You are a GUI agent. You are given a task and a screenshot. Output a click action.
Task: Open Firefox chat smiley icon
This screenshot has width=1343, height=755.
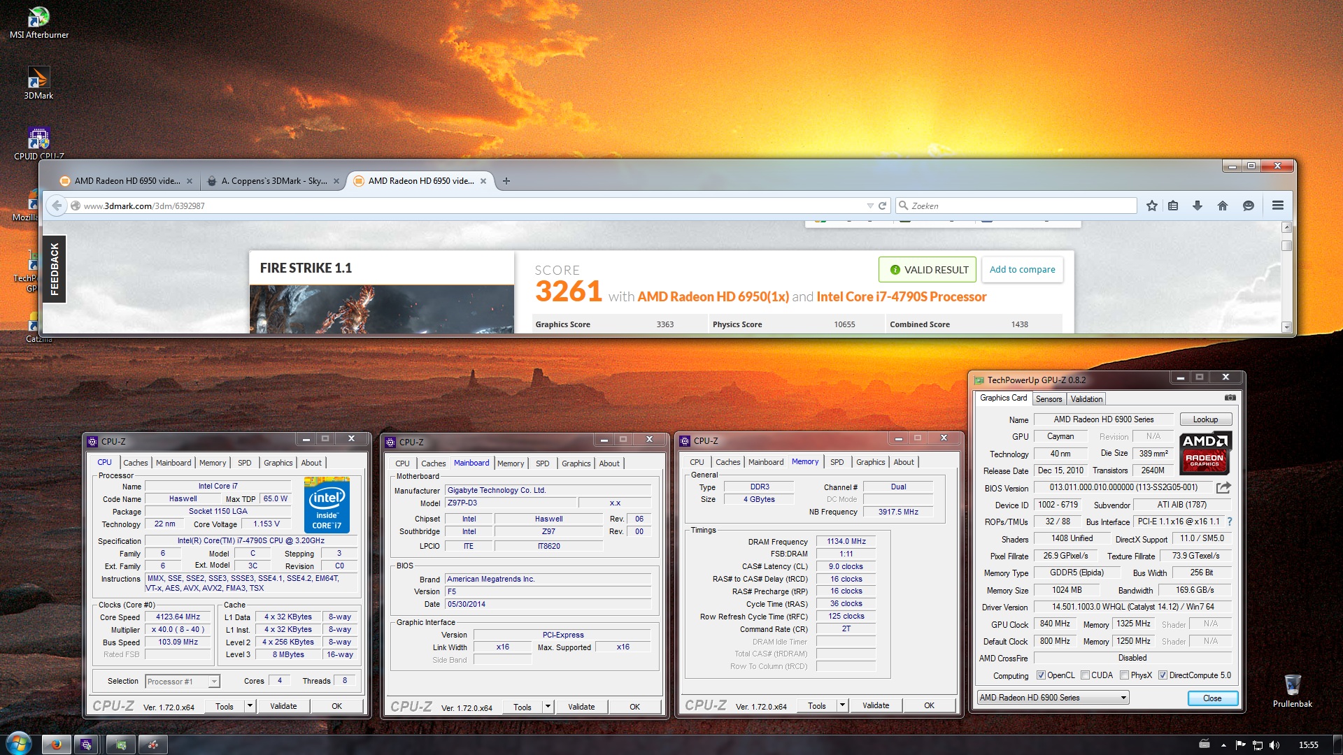coord(1248,206)
